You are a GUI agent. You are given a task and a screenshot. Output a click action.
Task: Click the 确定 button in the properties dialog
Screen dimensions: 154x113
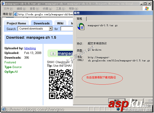click(117, 101)
